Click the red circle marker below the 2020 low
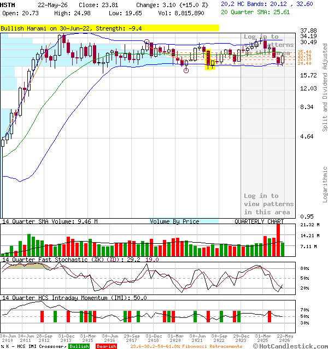This screenshot has height=349, width=328. [x=186, y=70]
